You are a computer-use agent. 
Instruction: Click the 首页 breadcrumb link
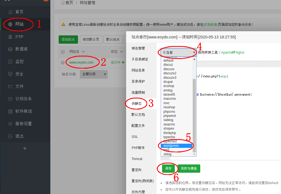[69, 3]
